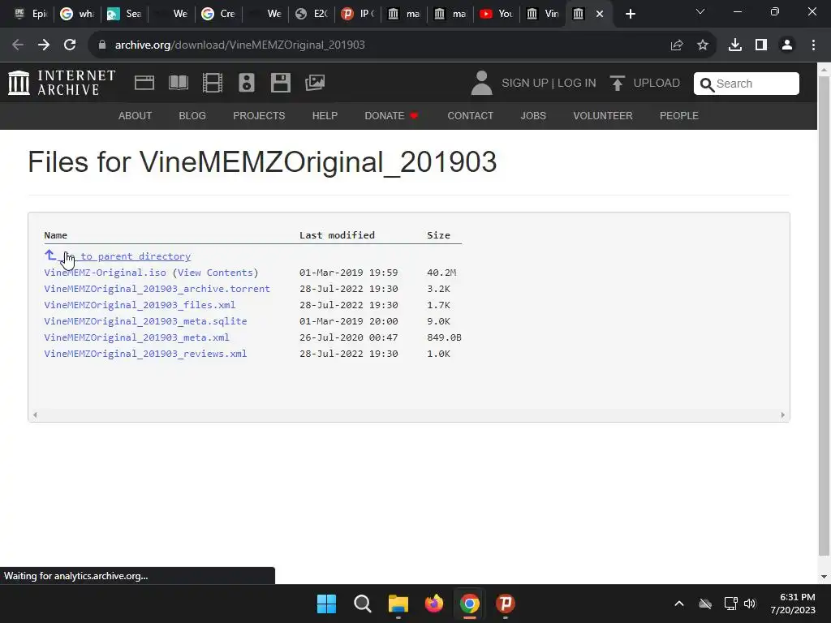Open Chrome downloads icon

click(x=735, y=45)
